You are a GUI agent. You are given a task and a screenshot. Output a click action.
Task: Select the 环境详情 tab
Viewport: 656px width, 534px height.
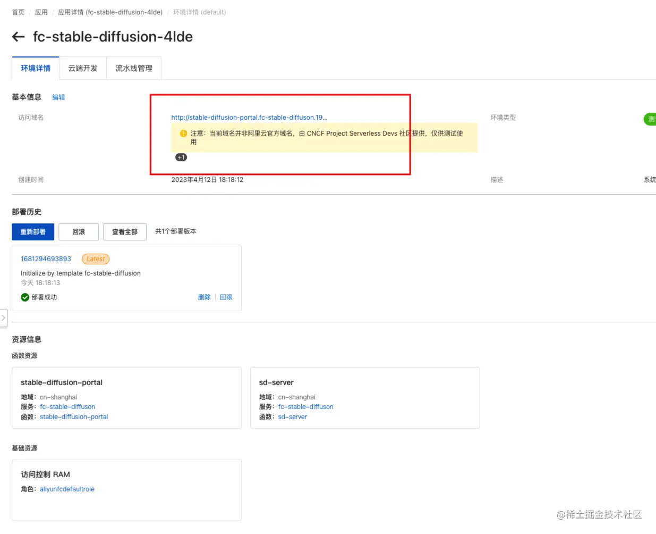point(36,68)
